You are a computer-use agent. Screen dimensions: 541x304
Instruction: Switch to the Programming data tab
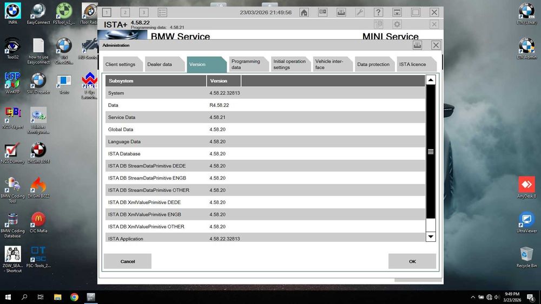point(249,64)
